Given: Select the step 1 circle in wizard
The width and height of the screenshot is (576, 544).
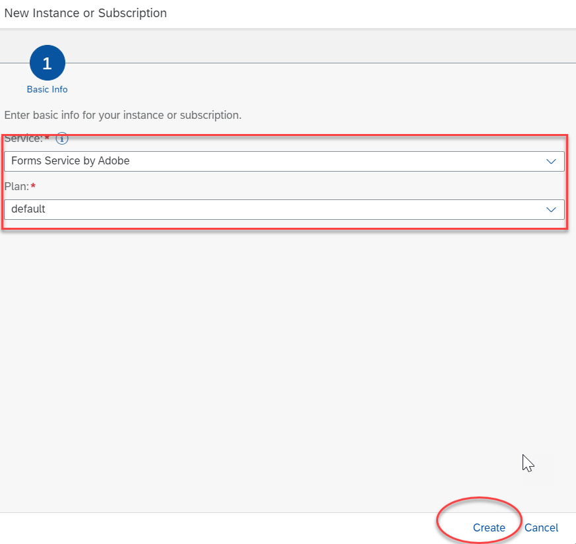Looking at the screenshot, I should (48, 63).
